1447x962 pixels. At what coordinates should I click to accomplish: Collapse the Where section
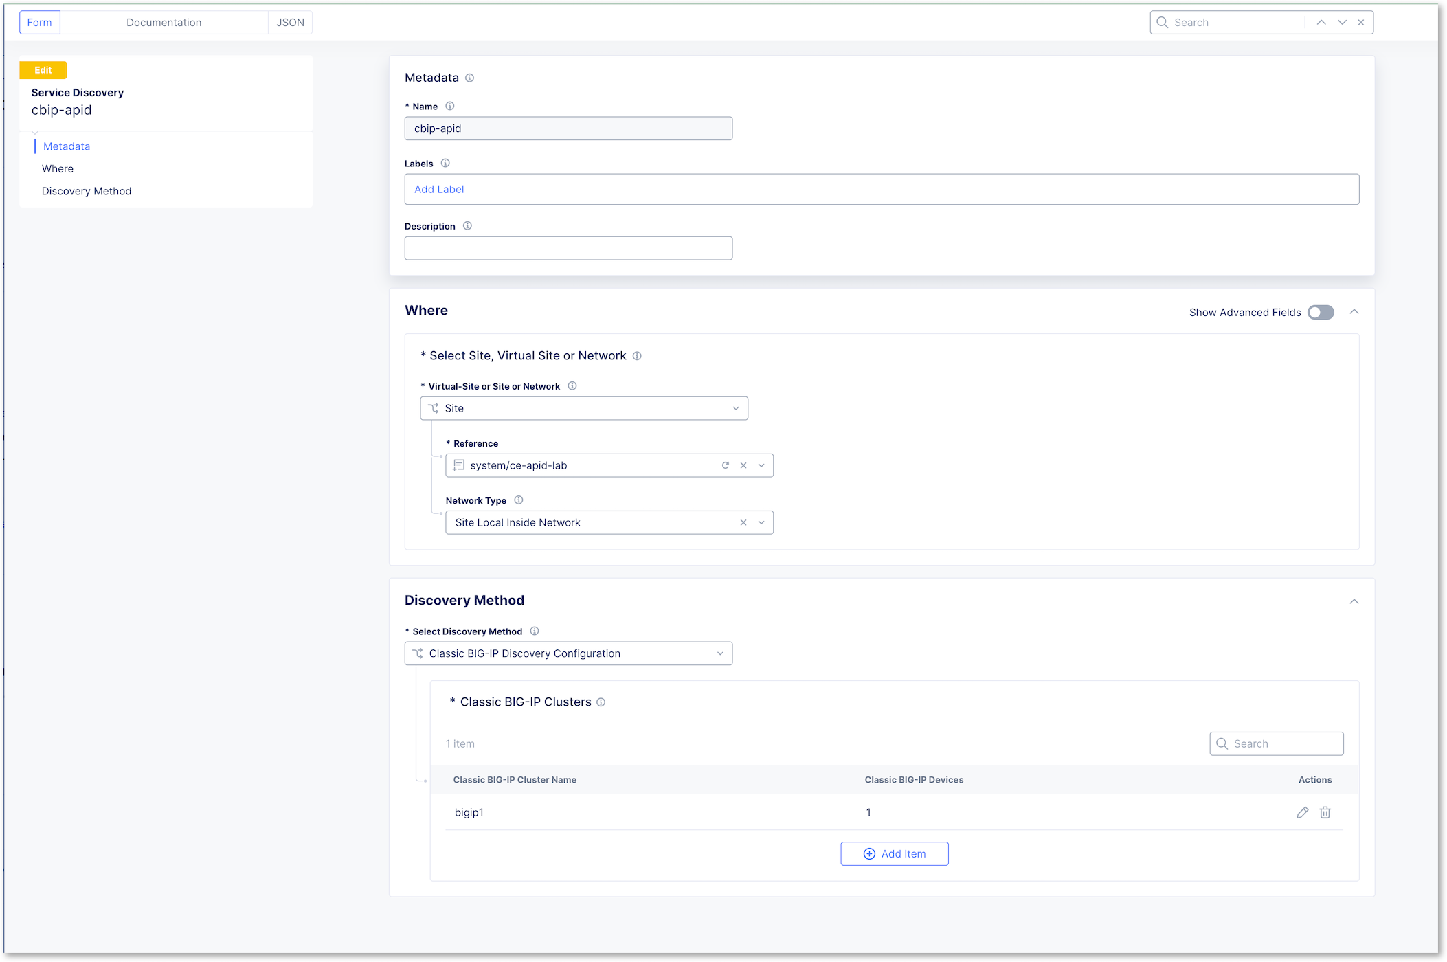coord(1354,312)
